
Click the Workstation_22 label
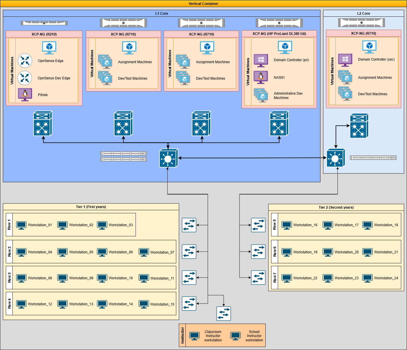click(305, 278)
